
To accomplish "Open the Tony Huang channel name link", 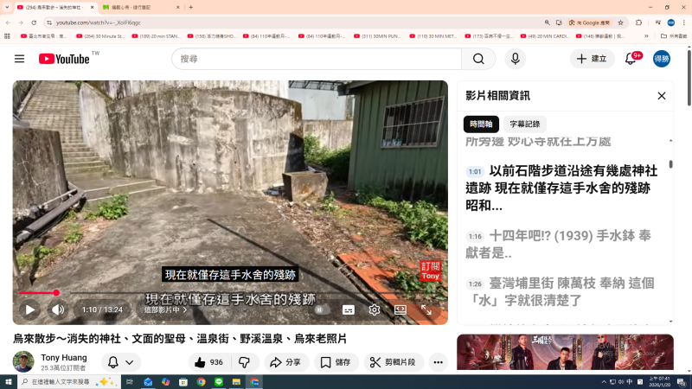I will click(64, 358).
